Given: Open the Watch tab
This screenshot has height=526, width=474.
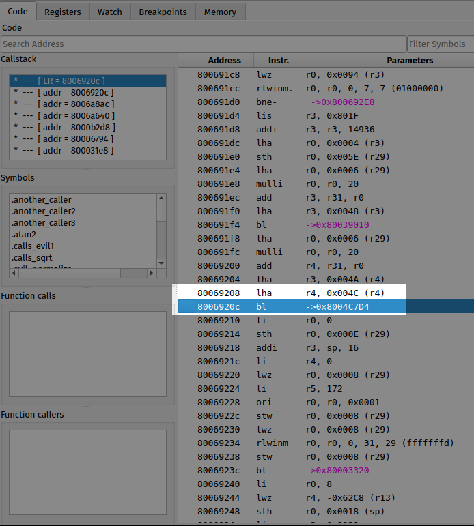Looking at the screenshot, I should point(110,12).
